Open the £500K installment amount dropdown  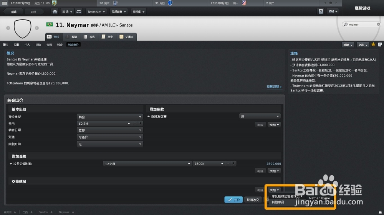209,163
